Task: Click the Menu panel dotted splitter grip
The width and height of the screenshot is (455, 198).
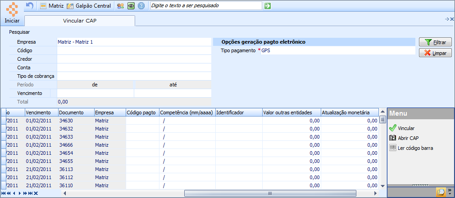Action: pos(420,185)
